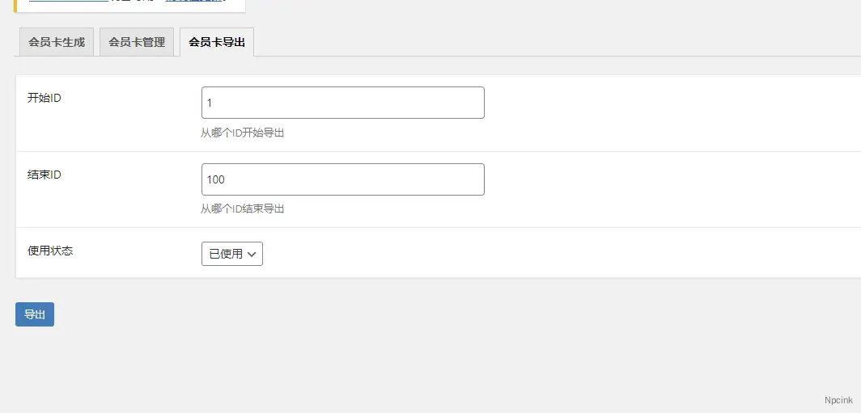Image resolution: width=861 pixels, height=413 pixels.
Task: Click the yellow-bordered notice box at top
Action: [129, 5]
